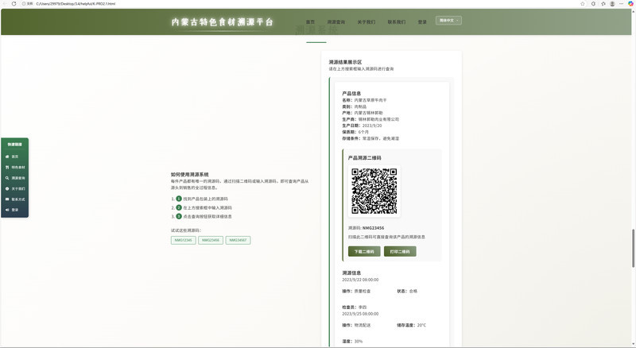Click the product trace QR code image
This screenshot has width=636, height=348.
pyautogui.click(x=374, y=191)
